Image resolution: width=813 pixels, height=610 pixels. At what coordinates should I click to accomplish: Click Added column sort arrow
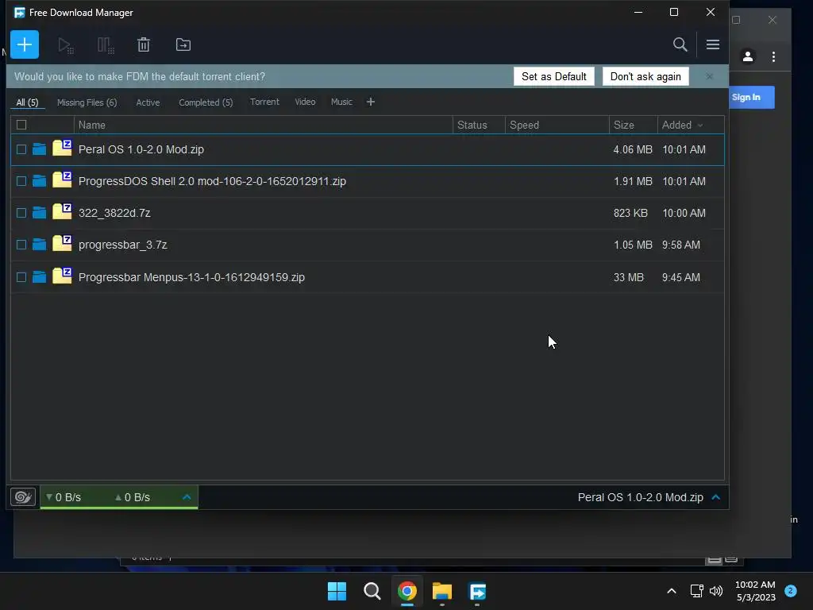[x=700, y=125]
